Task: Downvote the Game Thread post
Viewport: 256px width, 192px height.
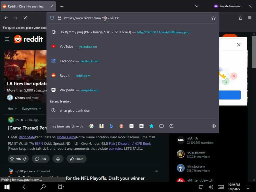Action: point(25,159)
